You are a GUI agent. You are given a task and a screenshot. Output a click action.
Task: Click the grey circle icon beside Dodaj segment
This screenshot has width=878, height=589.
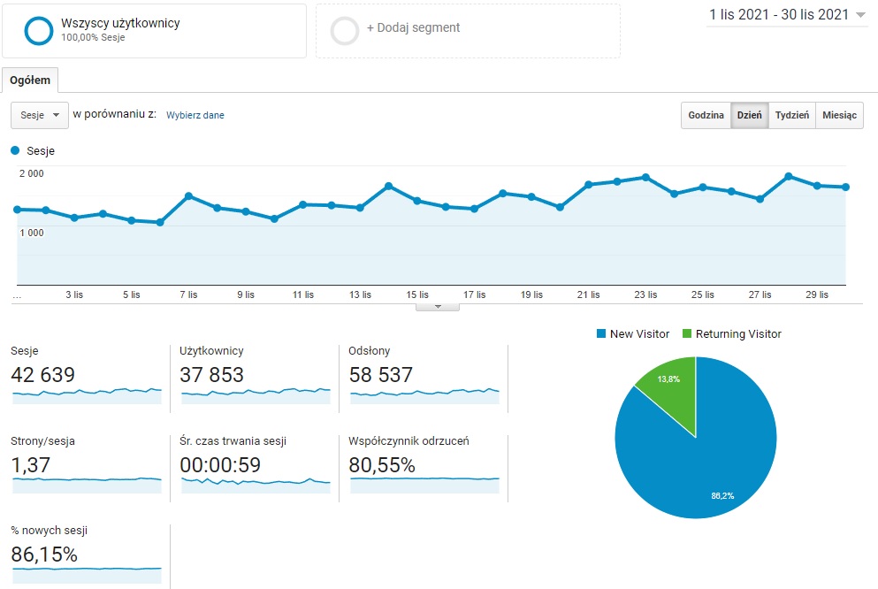[x=344, y=30]
